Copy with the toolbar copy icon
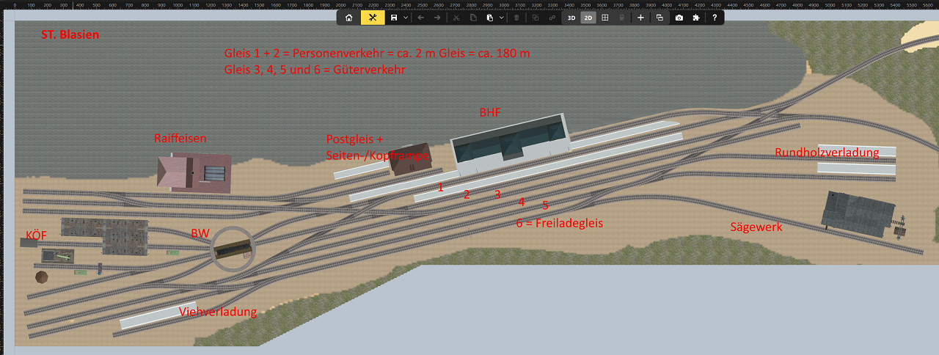This screenshot has height=355, width=939. point(473,18)
